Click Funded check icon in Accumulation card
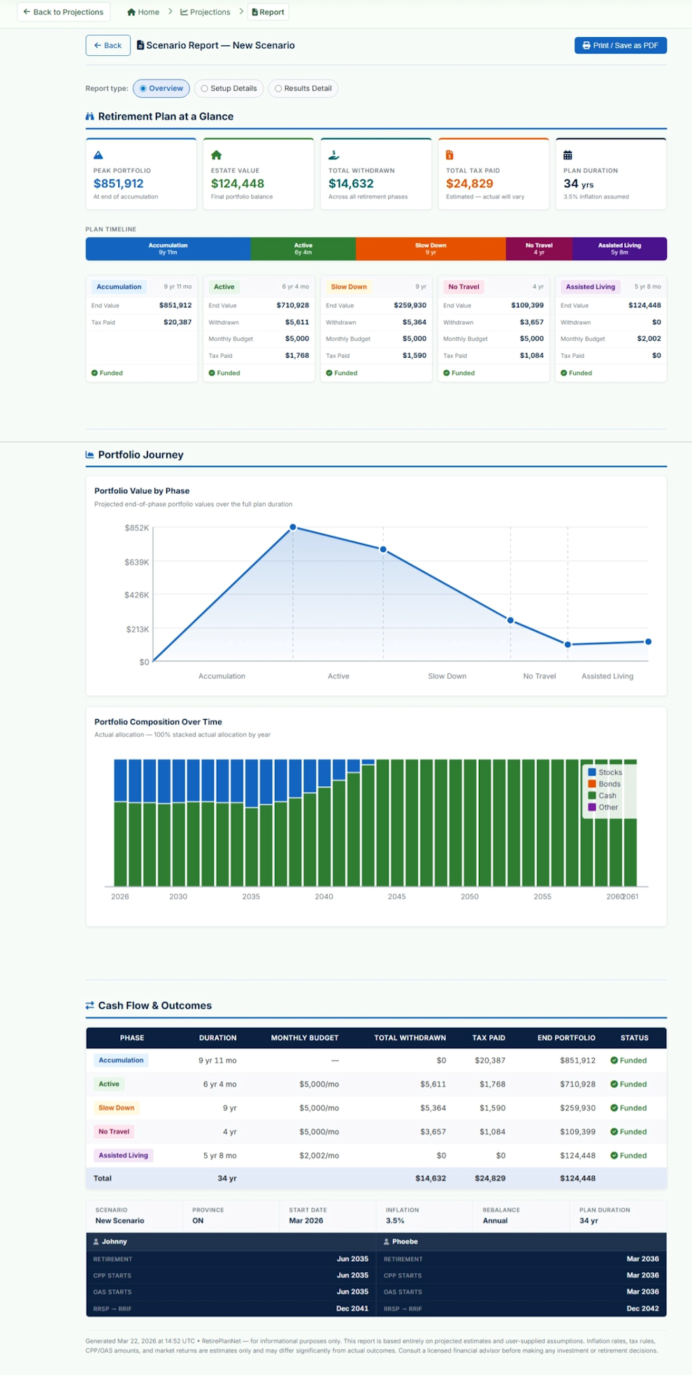 [94, 373]
